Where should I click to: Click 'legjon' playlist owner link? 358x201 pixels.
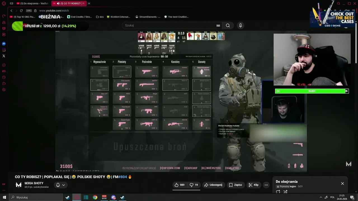293,186
